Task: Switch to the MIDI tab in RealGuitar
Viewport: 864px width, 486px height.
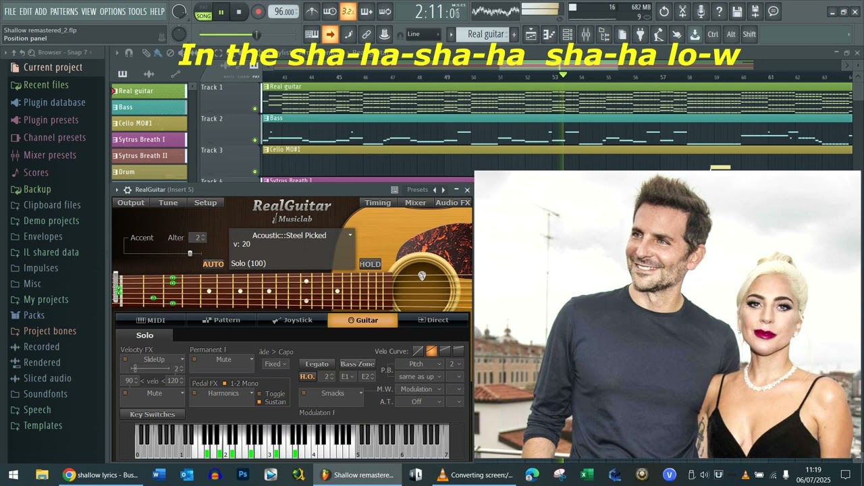Action: click(x=151, y=320)
